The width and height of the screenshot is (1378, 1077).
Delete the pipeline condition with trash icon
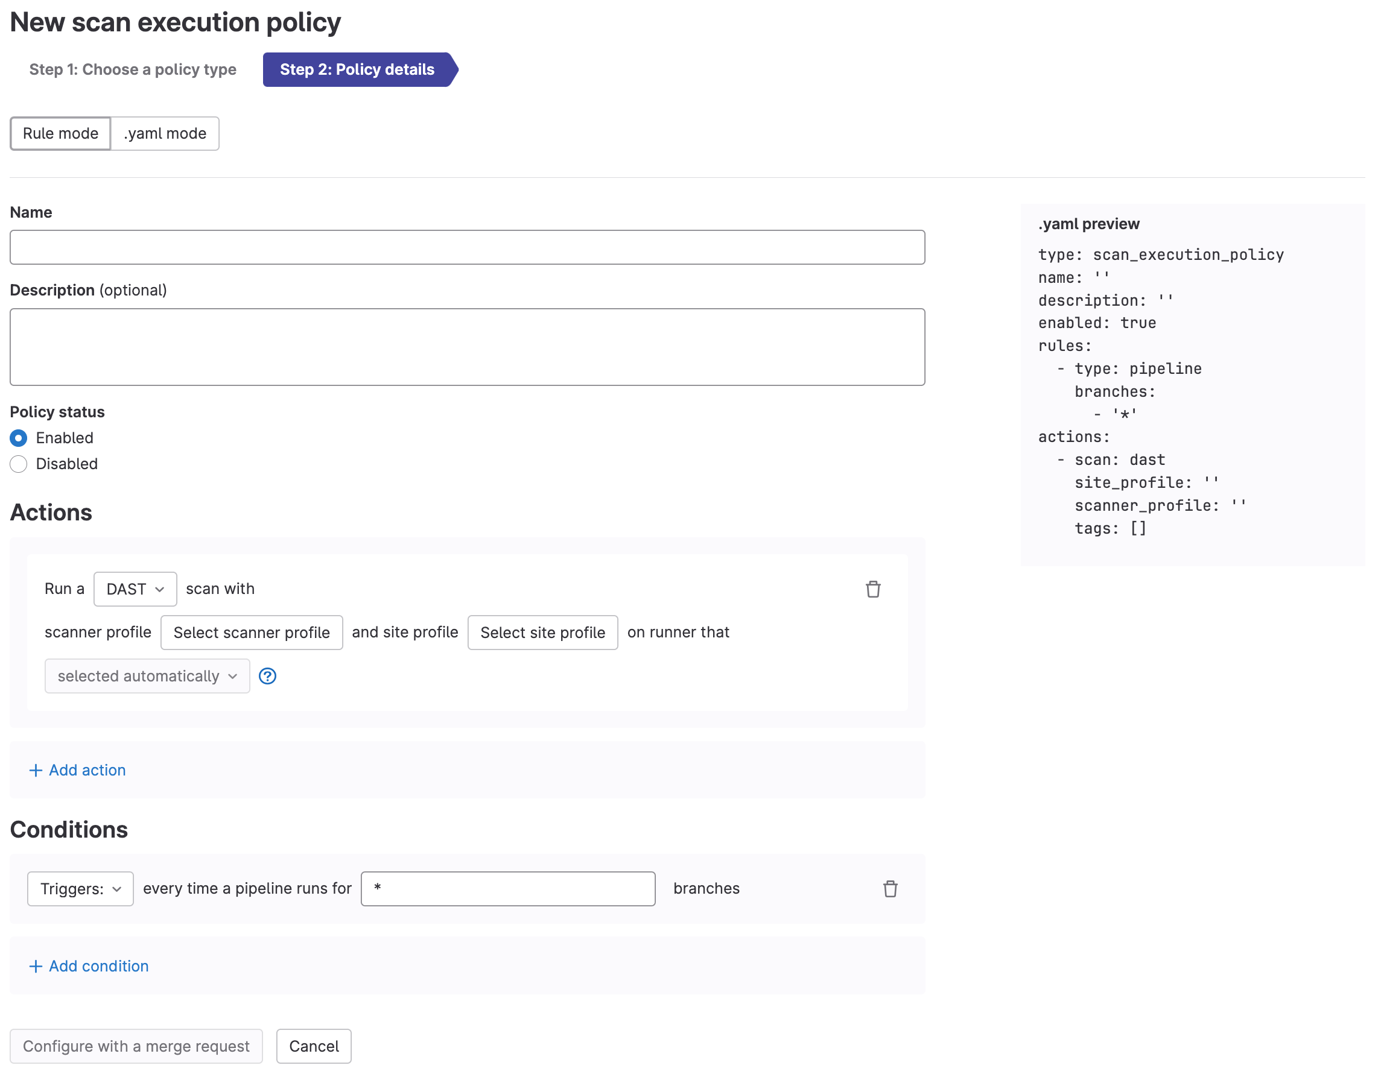coord(890,888)
